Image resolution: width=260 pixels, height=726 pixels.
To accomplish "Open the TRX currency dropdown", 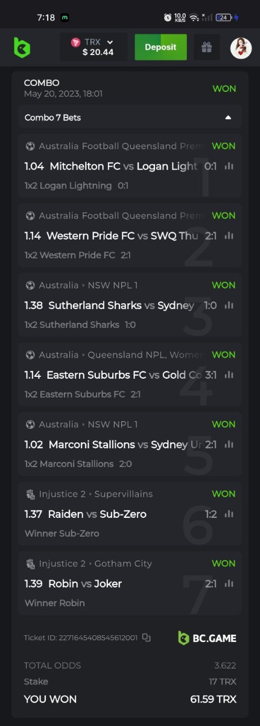I will click(94, 47).
